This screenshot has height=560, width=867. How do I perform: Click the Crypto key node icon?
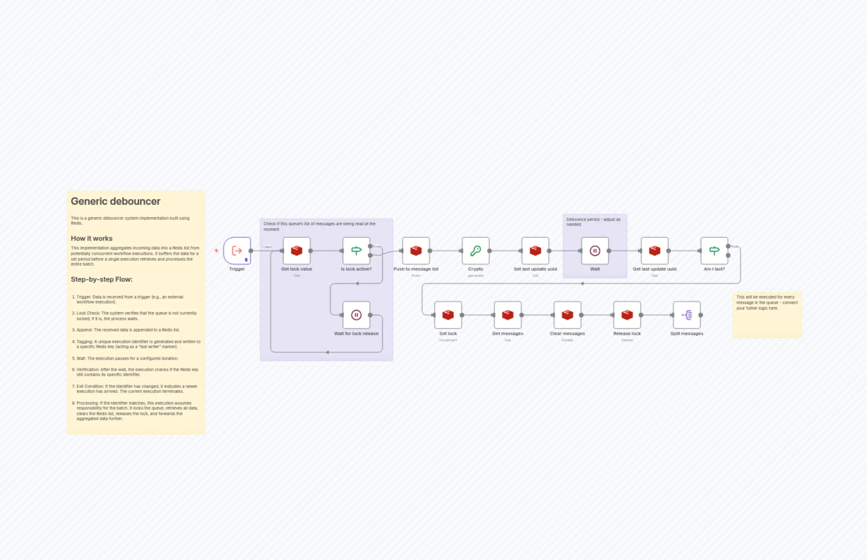(475, 251)
